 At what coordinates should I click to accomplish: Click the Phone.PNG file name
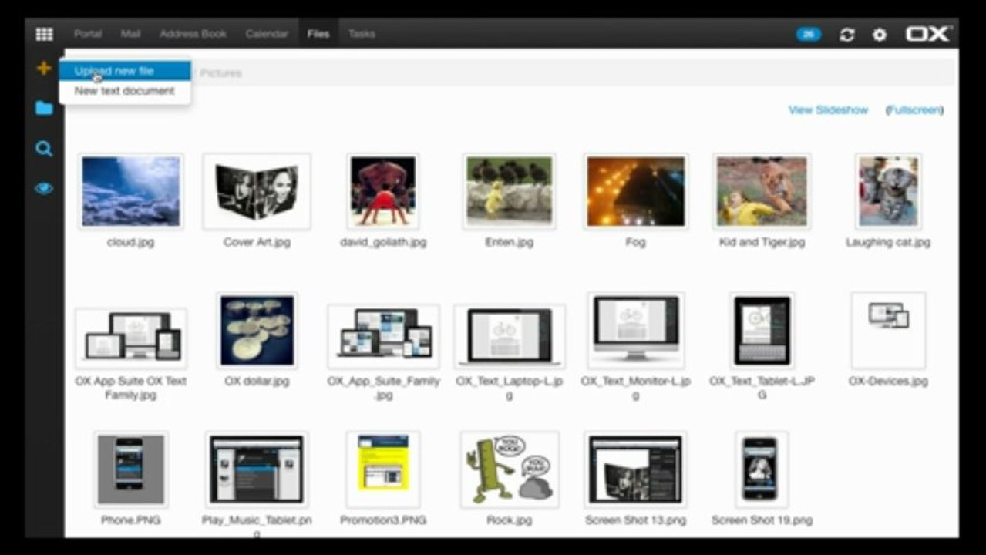pos(130,520)
